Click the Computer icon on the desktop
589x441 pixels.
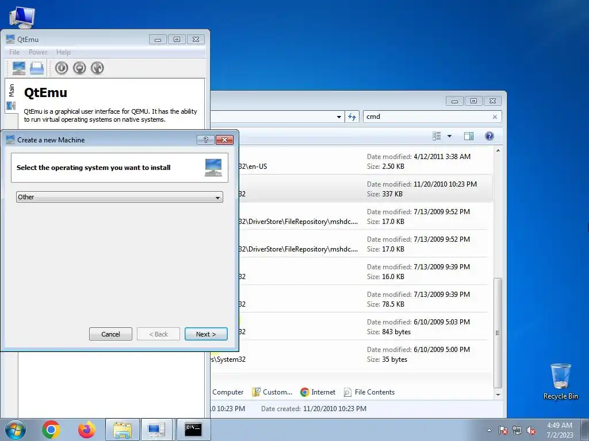click(x=22, y=17)
